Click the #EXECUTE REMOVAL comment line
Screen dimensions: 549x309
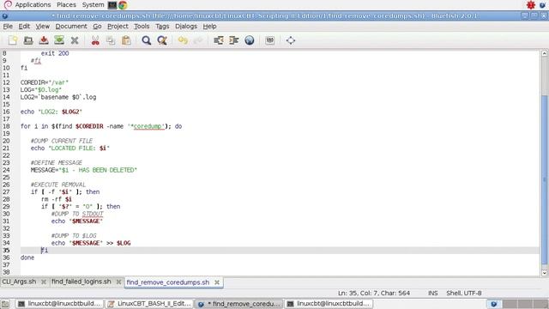tap(58, 185)
